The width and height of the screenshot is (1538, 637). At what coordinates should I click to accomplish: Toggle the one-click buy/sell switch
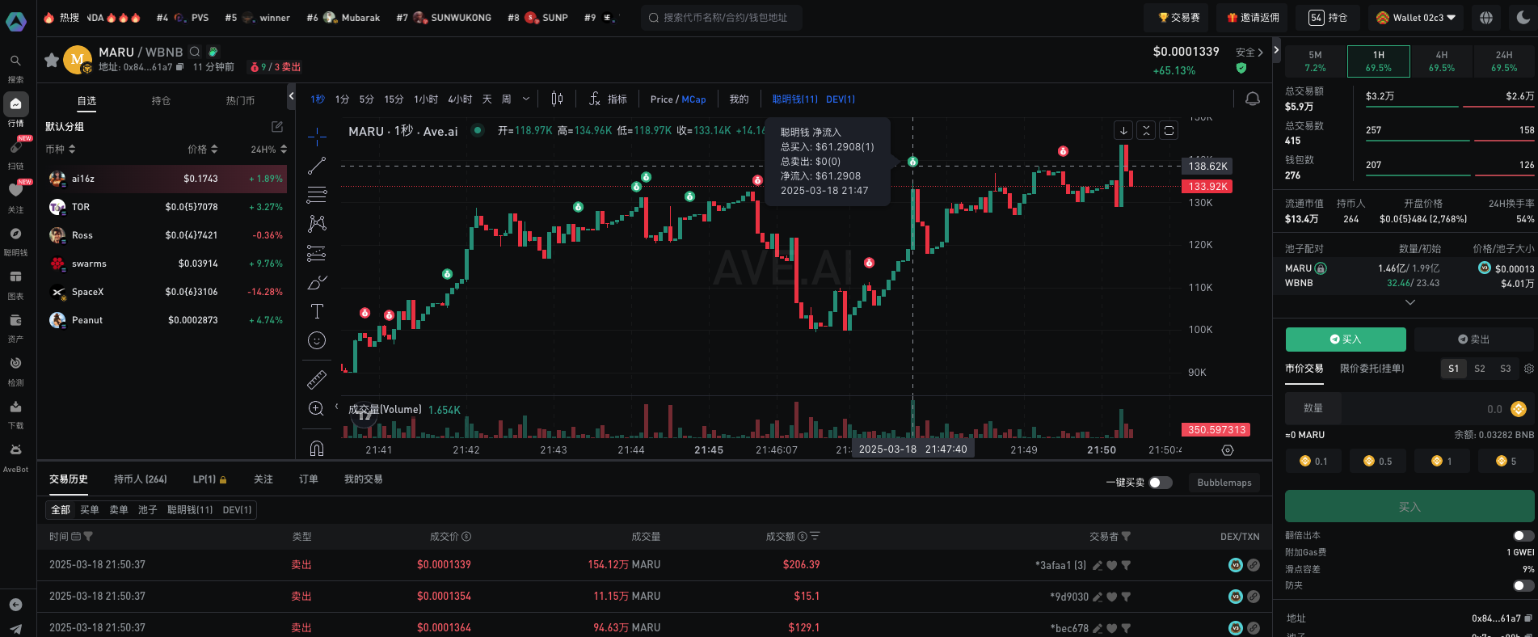pos(1160,483)
